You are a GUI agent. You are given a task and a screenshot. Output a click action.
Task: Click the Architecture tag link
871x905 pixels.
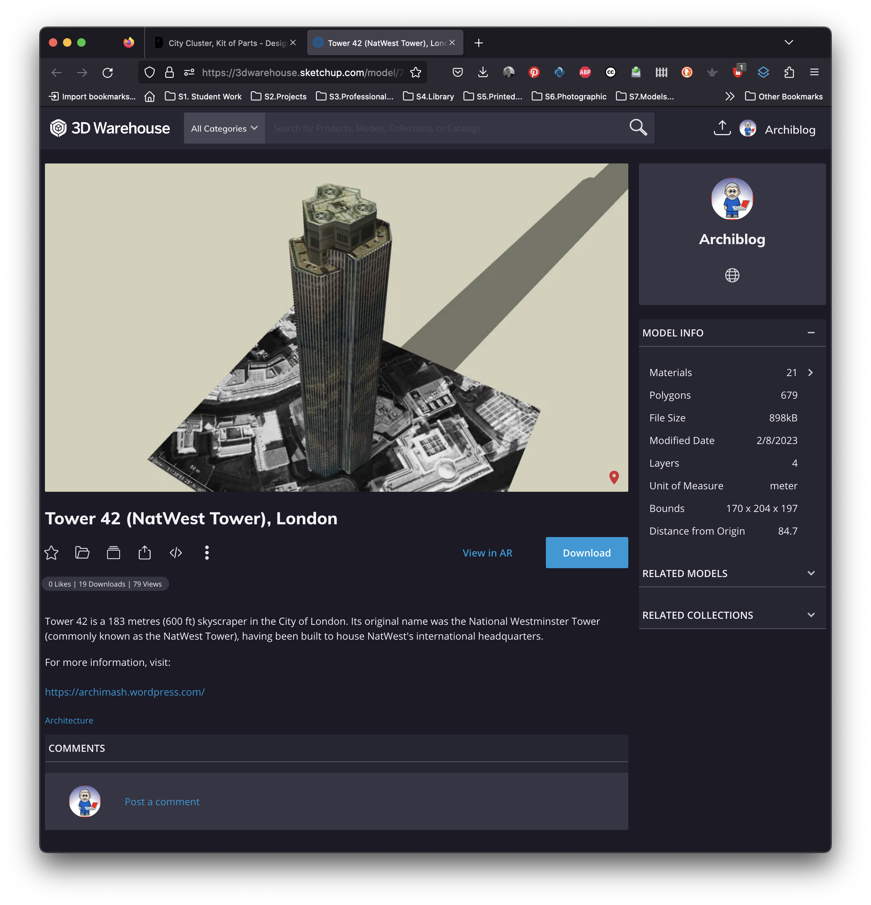pyautogui.click(x=69, y=721)
